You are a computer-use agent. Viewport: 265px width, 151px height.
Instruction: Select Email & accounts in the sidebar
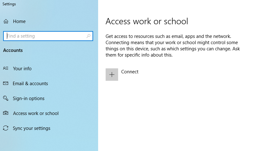point(30,84)
